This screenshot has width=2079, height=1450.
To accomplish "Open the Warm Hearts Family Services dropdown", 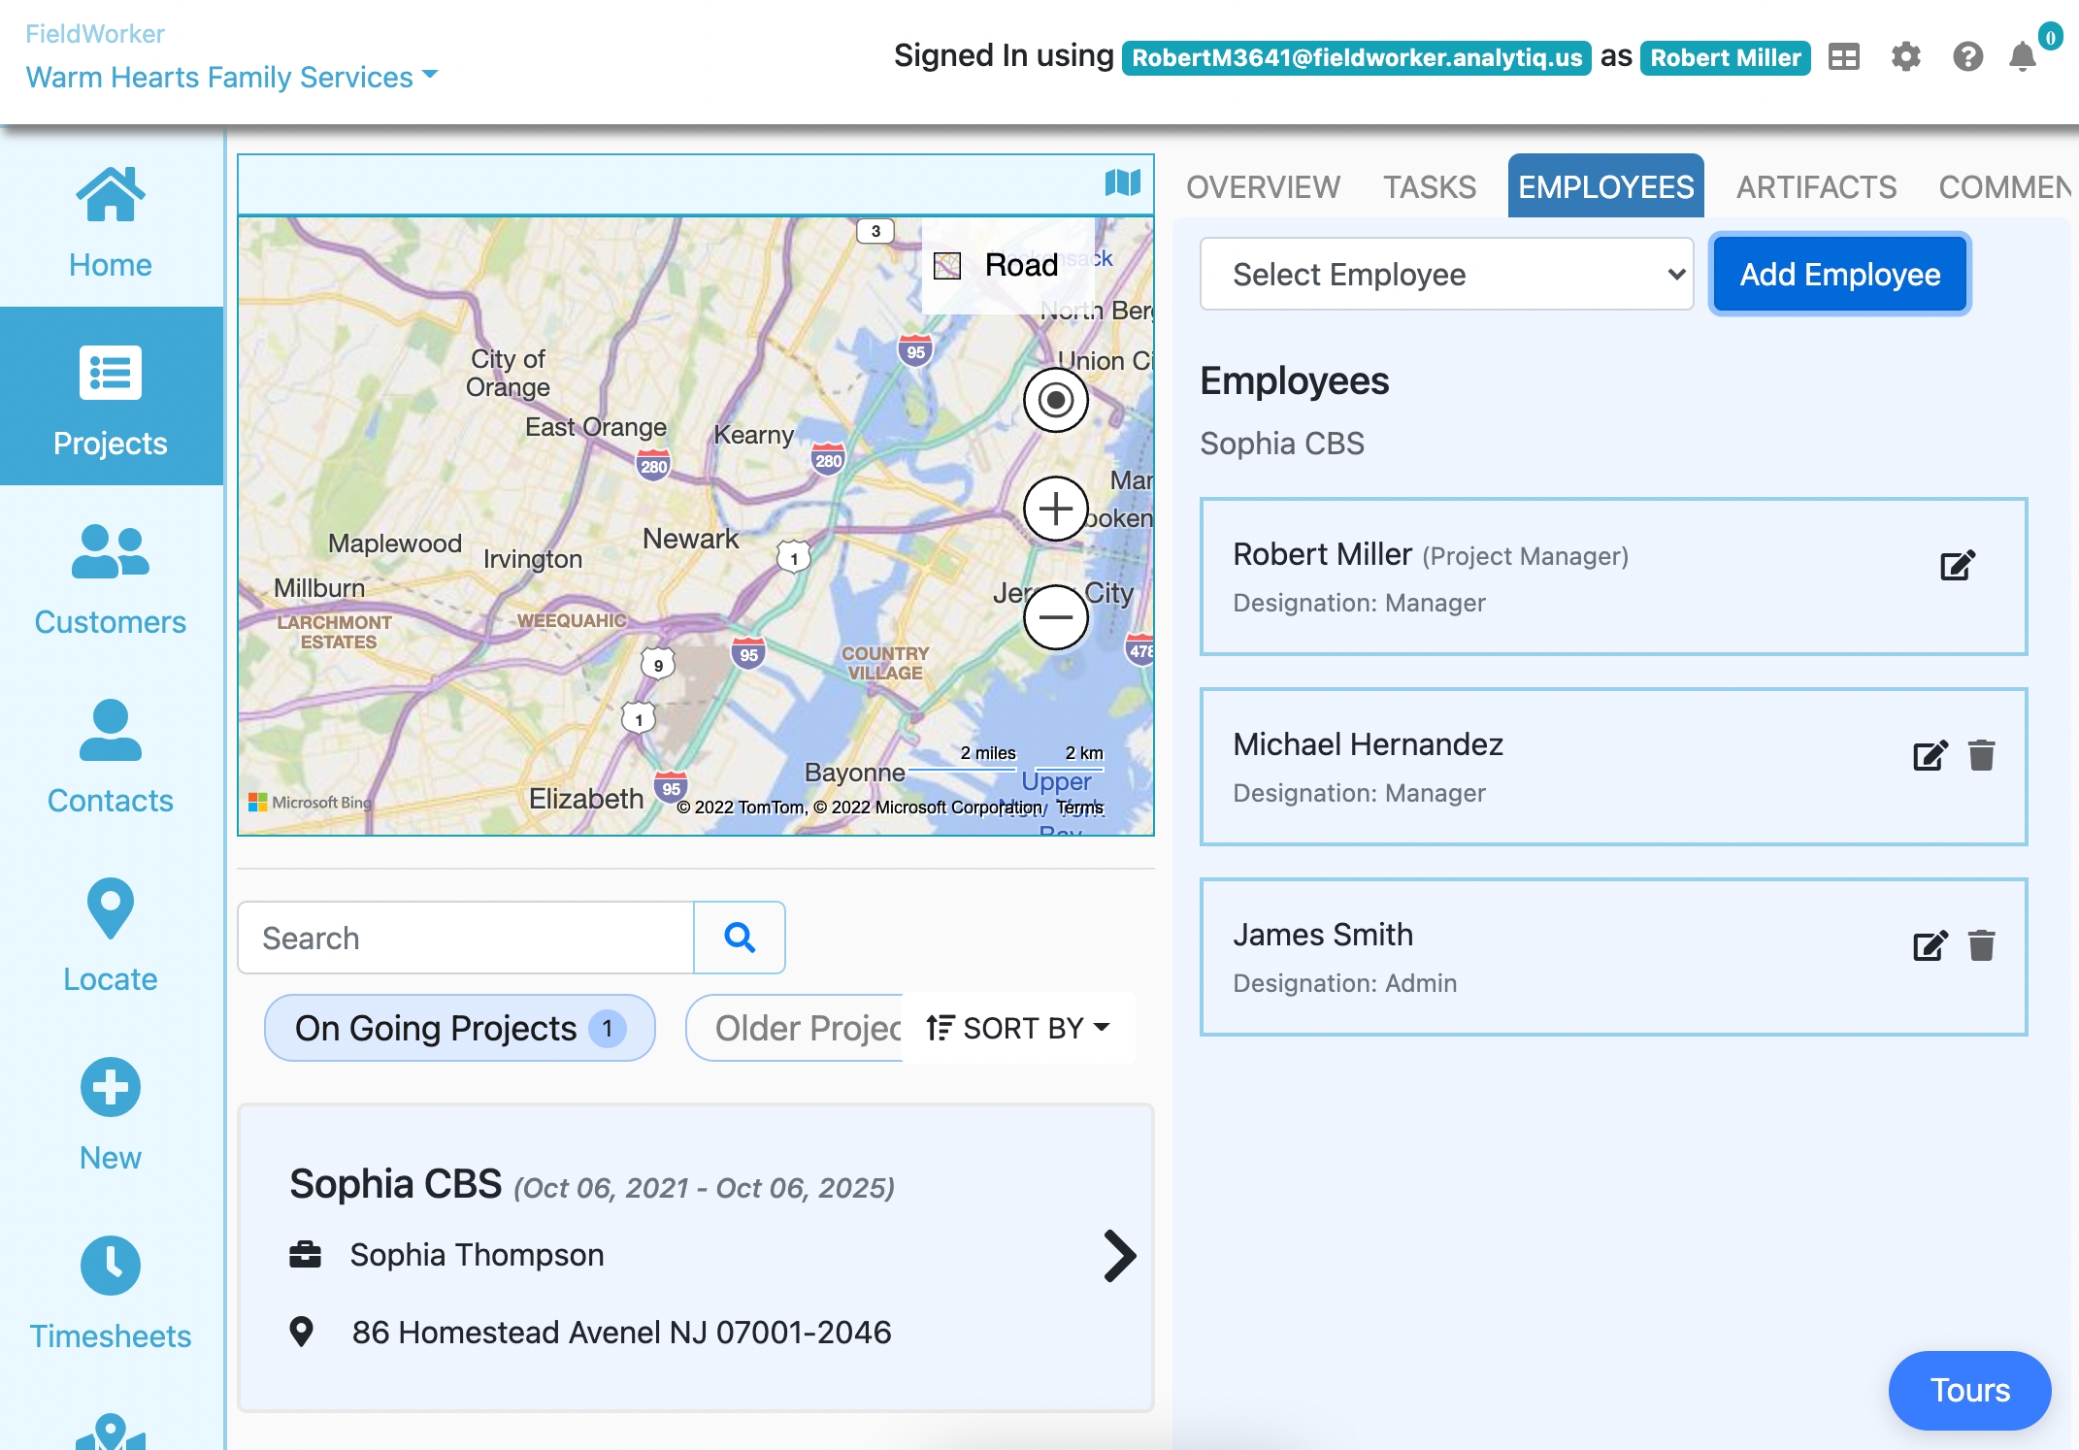I will pos(232,77).
